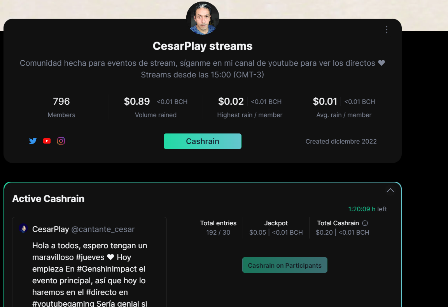
Task: Click the green Cashrain button
Action: tap(202, 141)
